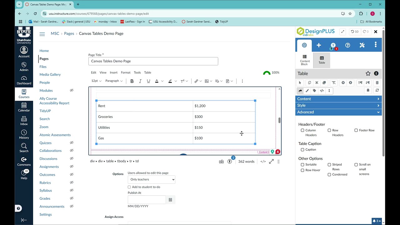Open the DesignPLUS three-dot more menu
Image resolution: width=400 pixels, height=225 pixels.
[376, 45]
